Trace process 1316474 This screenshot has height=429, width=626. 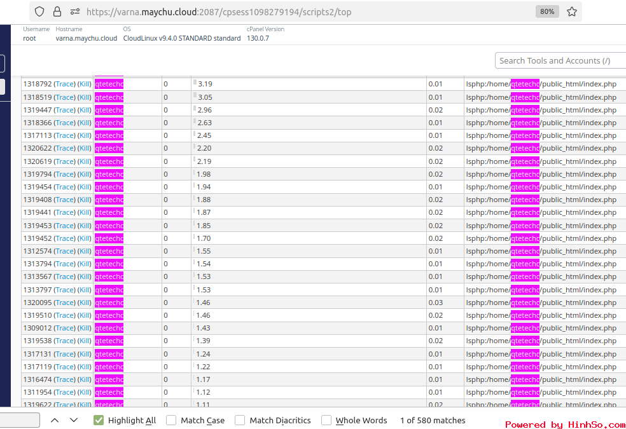pyautogui.click(x=64, y=379)
